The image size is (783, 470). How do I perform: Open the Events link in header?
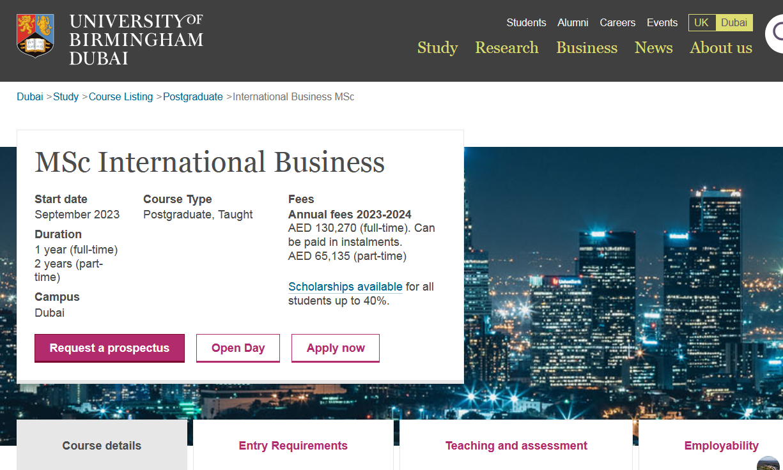coord(662,23)
